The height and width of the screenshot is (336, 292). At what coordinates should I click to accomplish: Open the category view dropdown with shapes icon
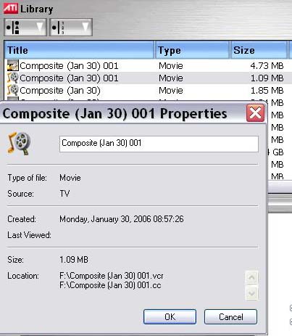(25, 28)
